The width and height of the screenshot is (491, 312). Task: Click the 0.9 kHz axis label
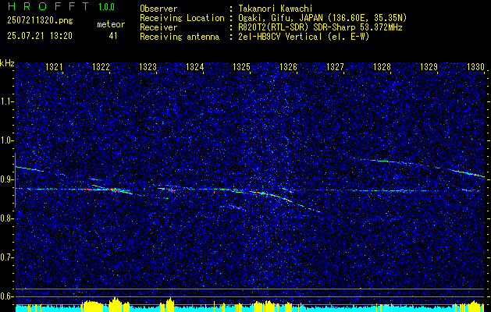[6, 179]
